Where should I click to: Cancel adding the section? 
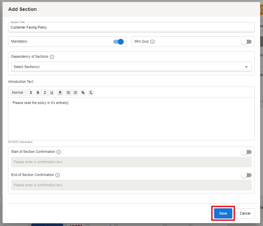coord(245,213)
